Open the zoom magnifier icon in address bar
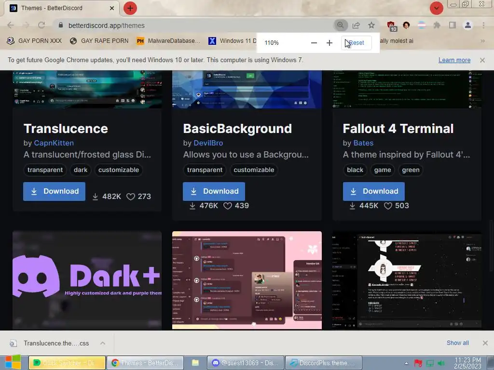 click(x=341, y=25)
